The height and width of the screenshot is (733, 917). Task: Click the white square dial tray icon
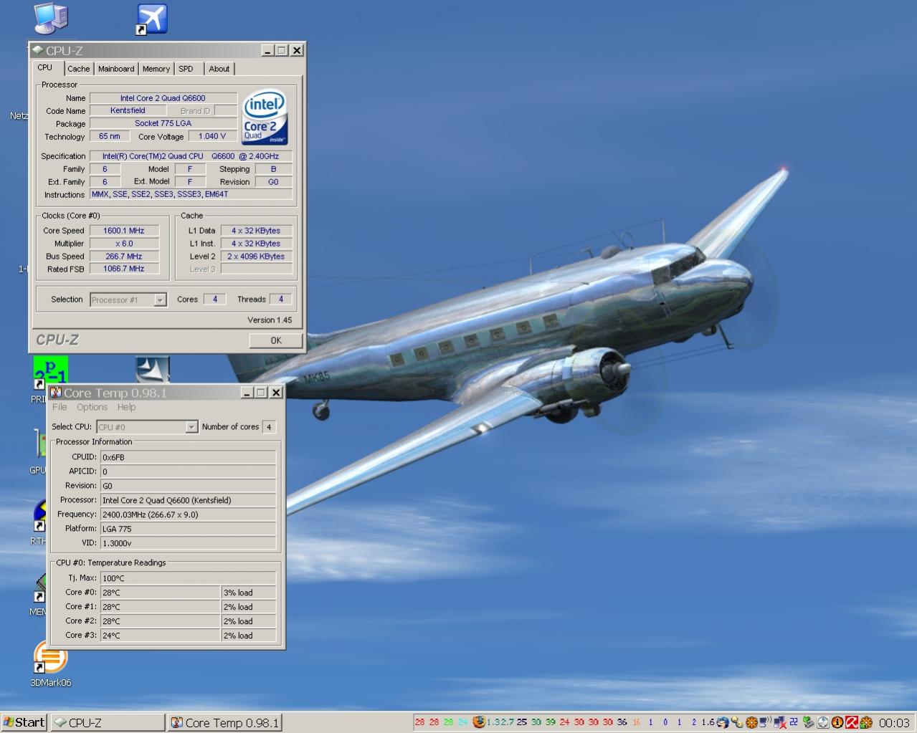click(x=823, y=722)
